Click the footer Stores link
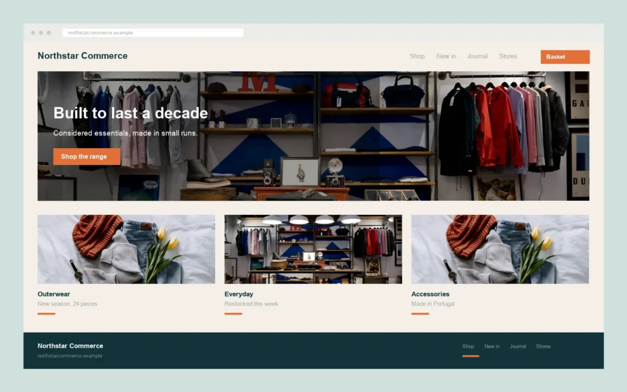This screenshot has height=392, width=627. pyautogui.click(x=543, y=347)
